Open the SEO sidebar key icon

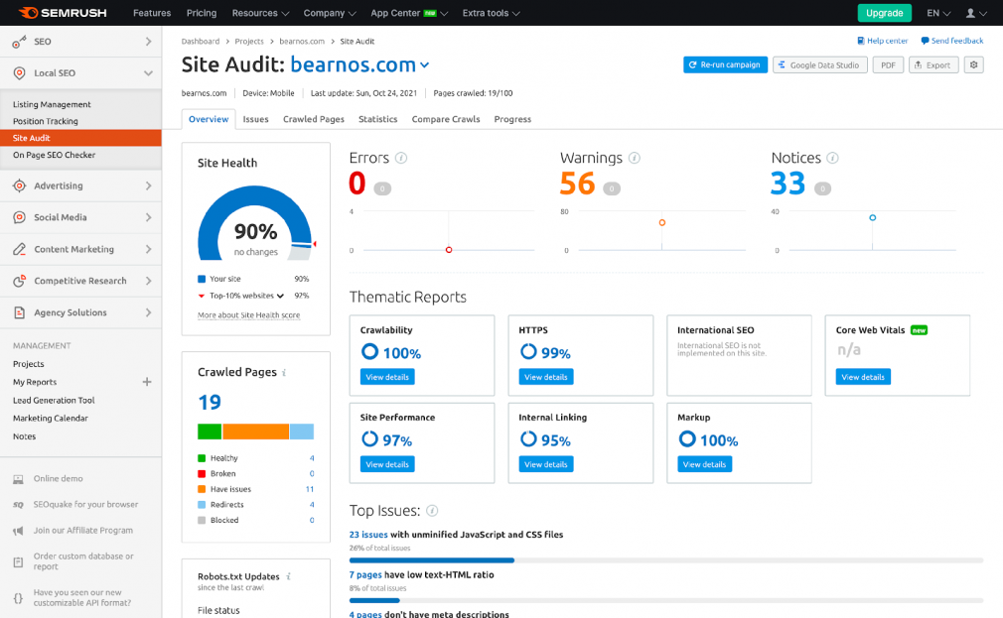coord(19,42)
